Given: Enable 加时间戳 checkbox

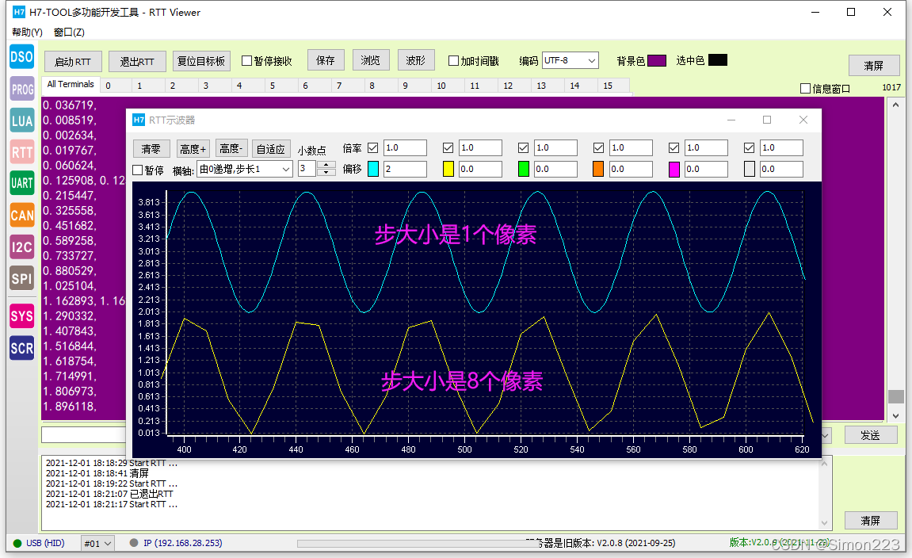Looking at the screenshot, I should pos(454,60).
